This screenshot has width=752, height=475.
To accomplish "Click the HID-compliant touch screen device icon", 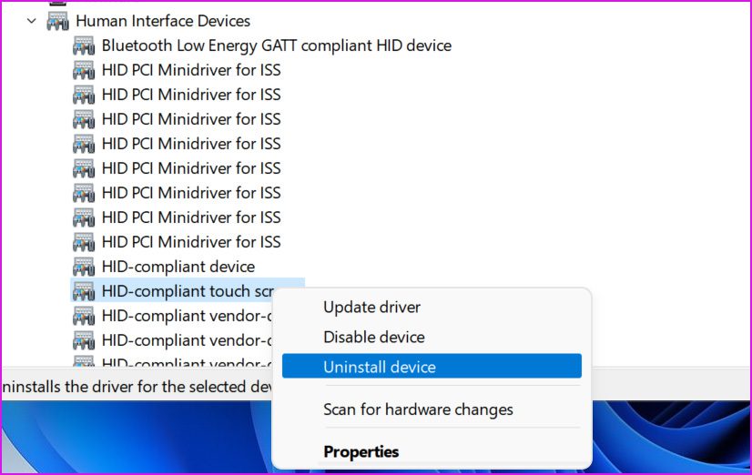I will [x=84, y=291].
